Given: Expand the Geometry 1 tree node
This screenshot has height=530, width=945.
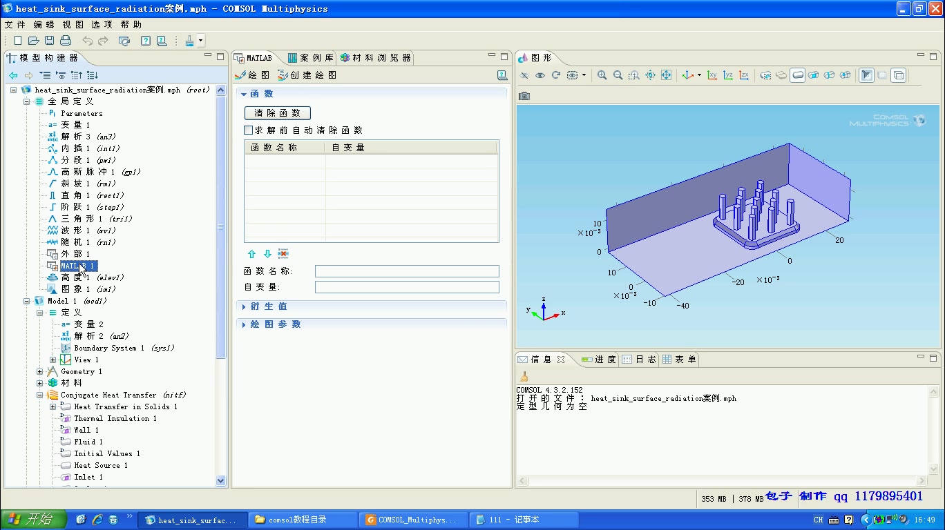Looking at the screenshot, I should point(39,371).
